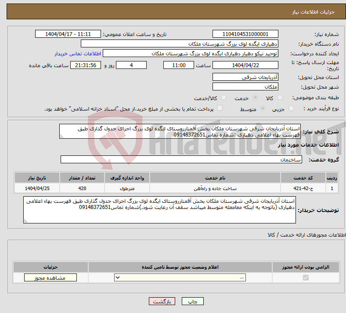Select the کالا radio button

pyautogui.click(x=280, y=97)
